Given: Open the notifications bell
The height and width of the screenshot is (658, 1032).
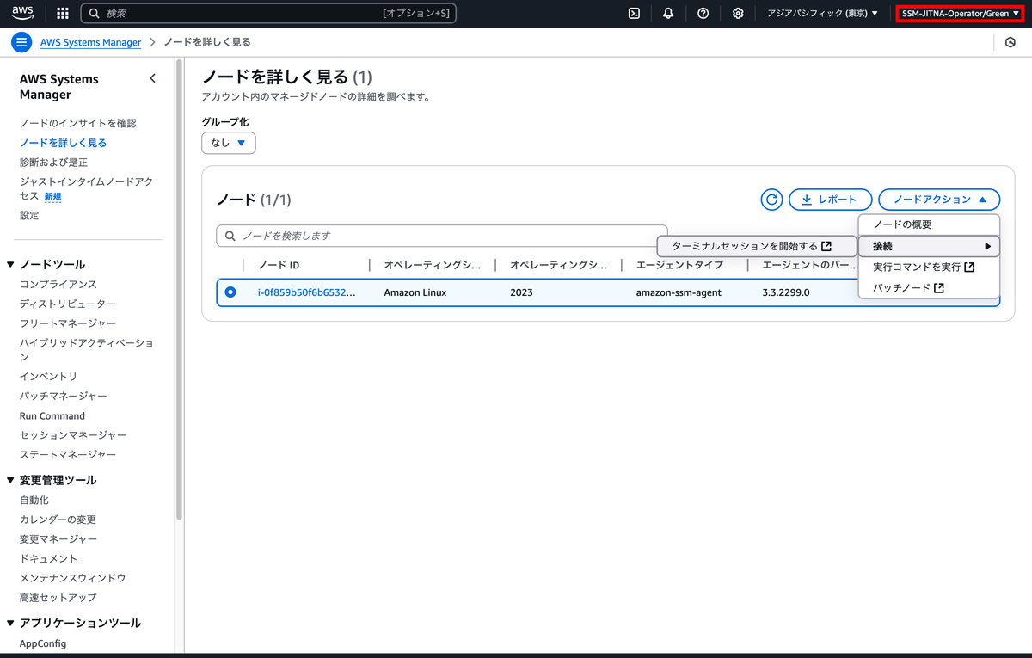Looking at the screenshot, I should (668, 13).
